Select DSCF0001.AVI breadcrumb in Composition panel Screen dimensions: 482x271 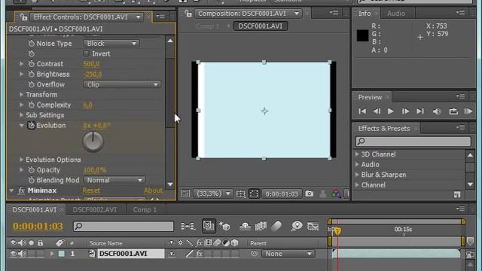(x=261, y=26)
